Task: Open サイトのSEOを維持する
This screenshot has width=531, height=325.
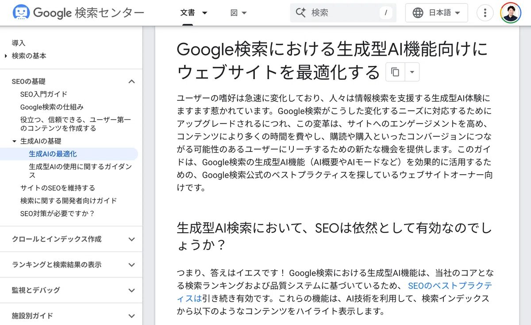Action: [x=58, y=188]
